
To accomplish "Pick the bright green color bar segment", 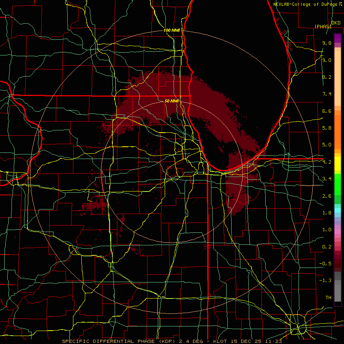I will (338, 184).
